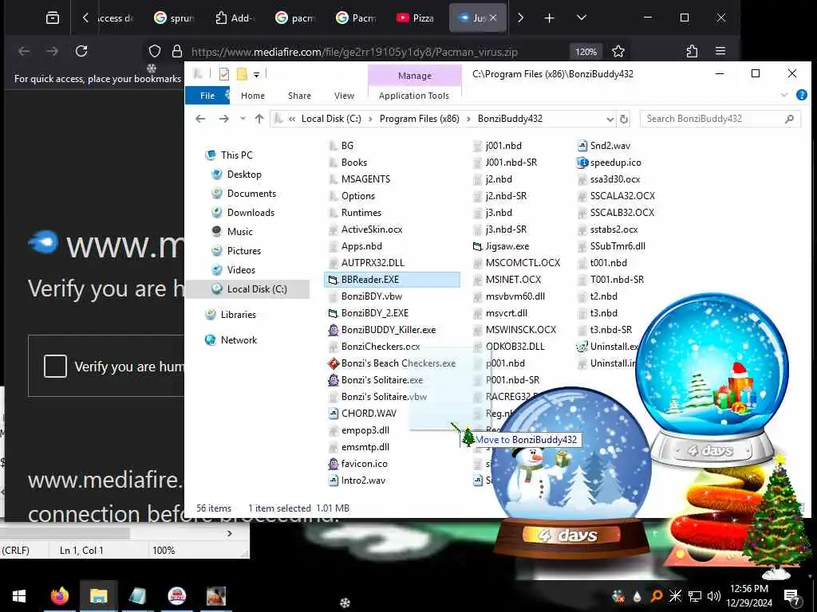Screen dimensions: 817x612
Task: Reload the Firefox page
Action: pos(81,51)
